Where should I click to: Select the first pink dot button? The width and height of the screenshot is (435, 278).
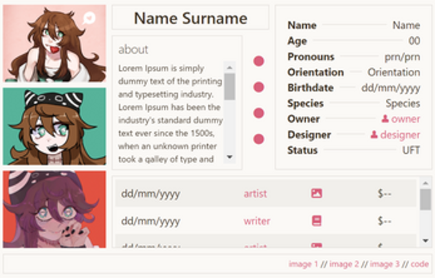(258, 61)
